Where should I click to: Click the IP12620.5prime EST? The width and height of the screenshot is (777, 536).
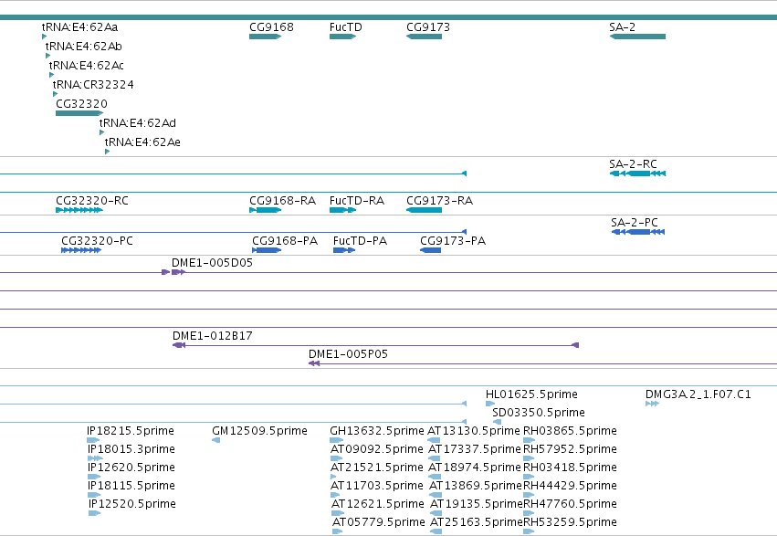(94, 477)
